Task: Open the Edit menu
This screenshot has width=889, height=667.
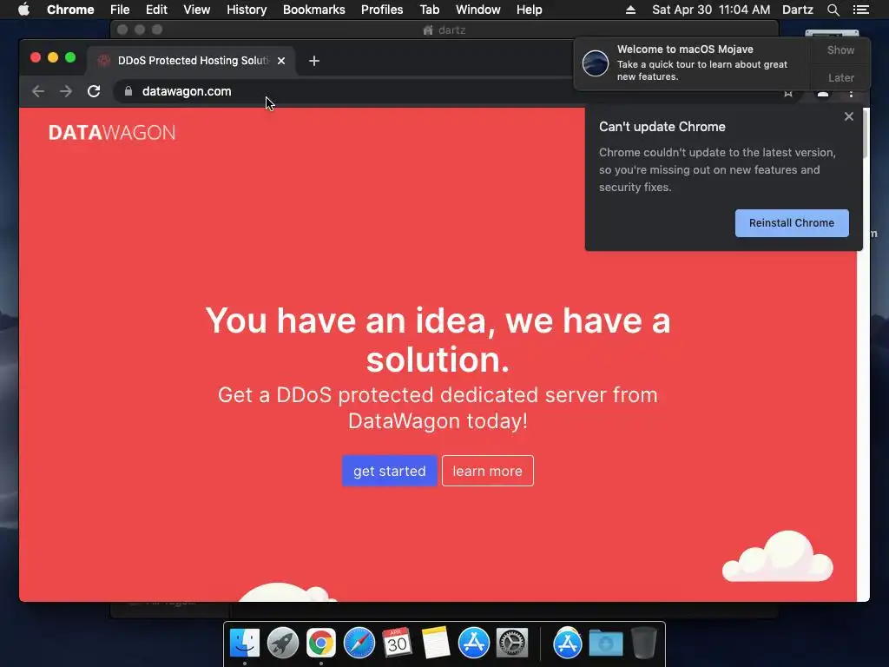Action: [156, 10]
